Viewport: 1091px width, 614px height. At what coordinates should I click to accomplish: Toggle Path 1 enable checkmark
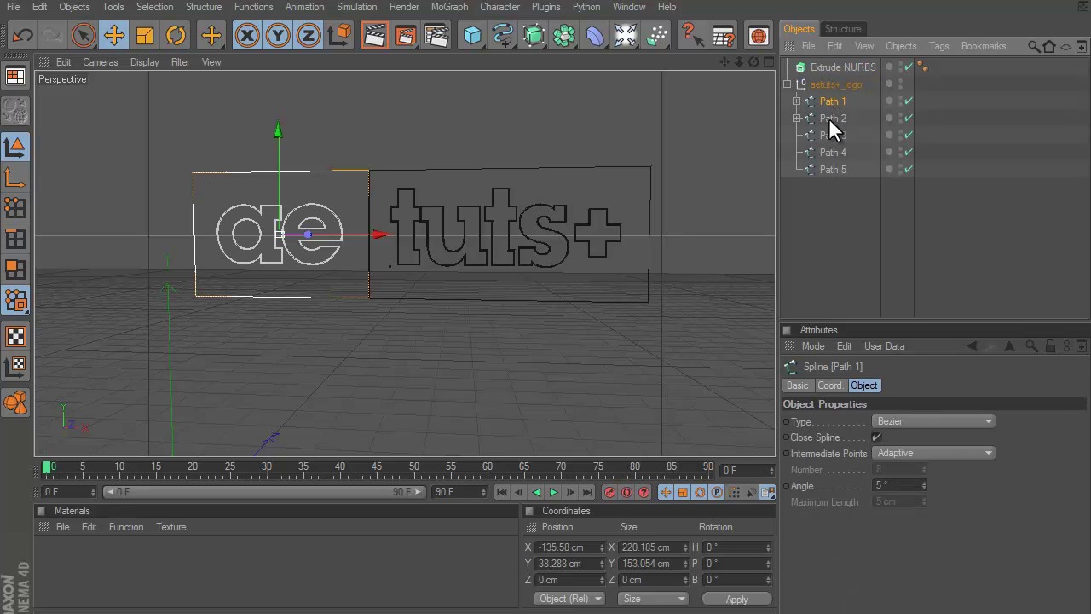click(x=909, y=101)
